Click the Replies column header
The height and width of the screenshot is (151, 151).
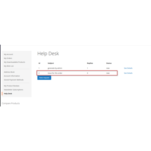pyautogui.click(x=90, y=63)
